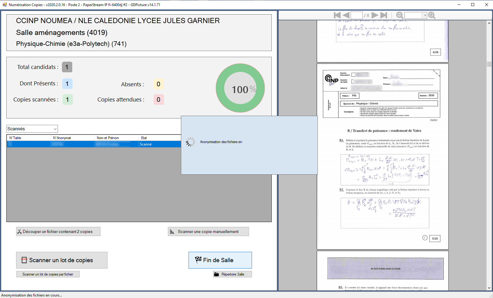
Task: Click scroll up arrow of preview scrollbar
Action: click(489, 23)
